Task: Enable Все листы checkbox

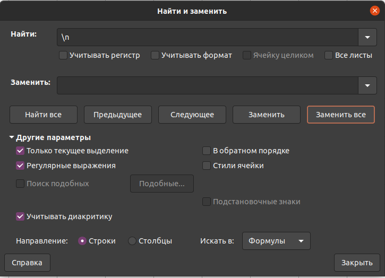Action: coord(329,55)
